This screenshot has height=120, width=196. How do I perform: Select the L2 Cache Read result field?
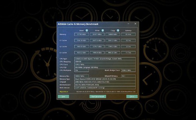[x=82, y=47]
